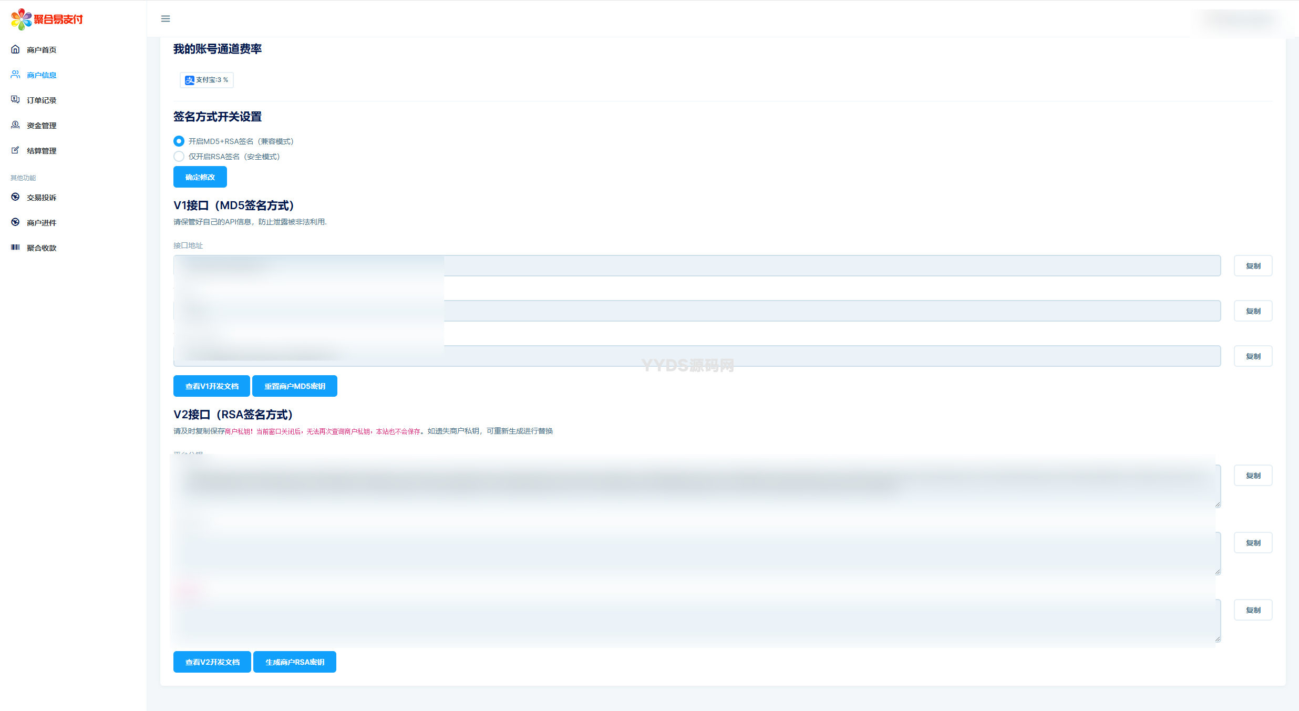Click the 商户进件 sidebar icon

point(15,222)
